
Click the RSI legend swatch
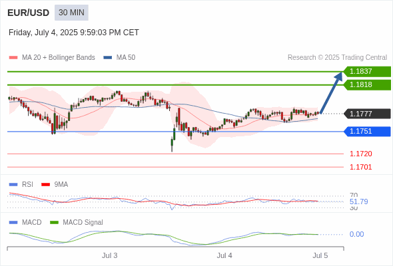coord(13,185)
